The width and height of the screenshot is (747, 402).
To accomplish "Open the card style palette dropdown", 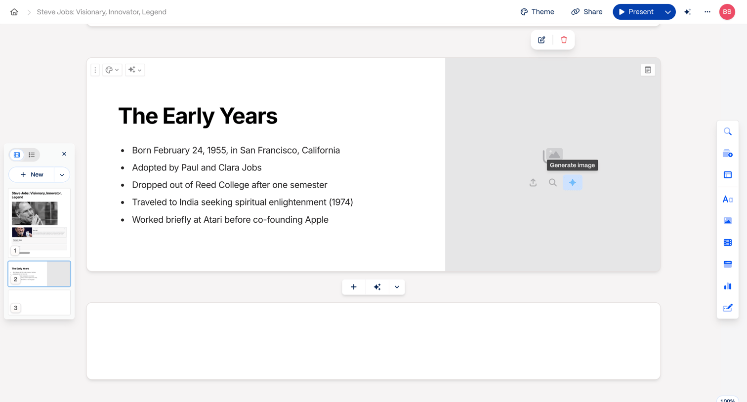I will coord(112,70).
